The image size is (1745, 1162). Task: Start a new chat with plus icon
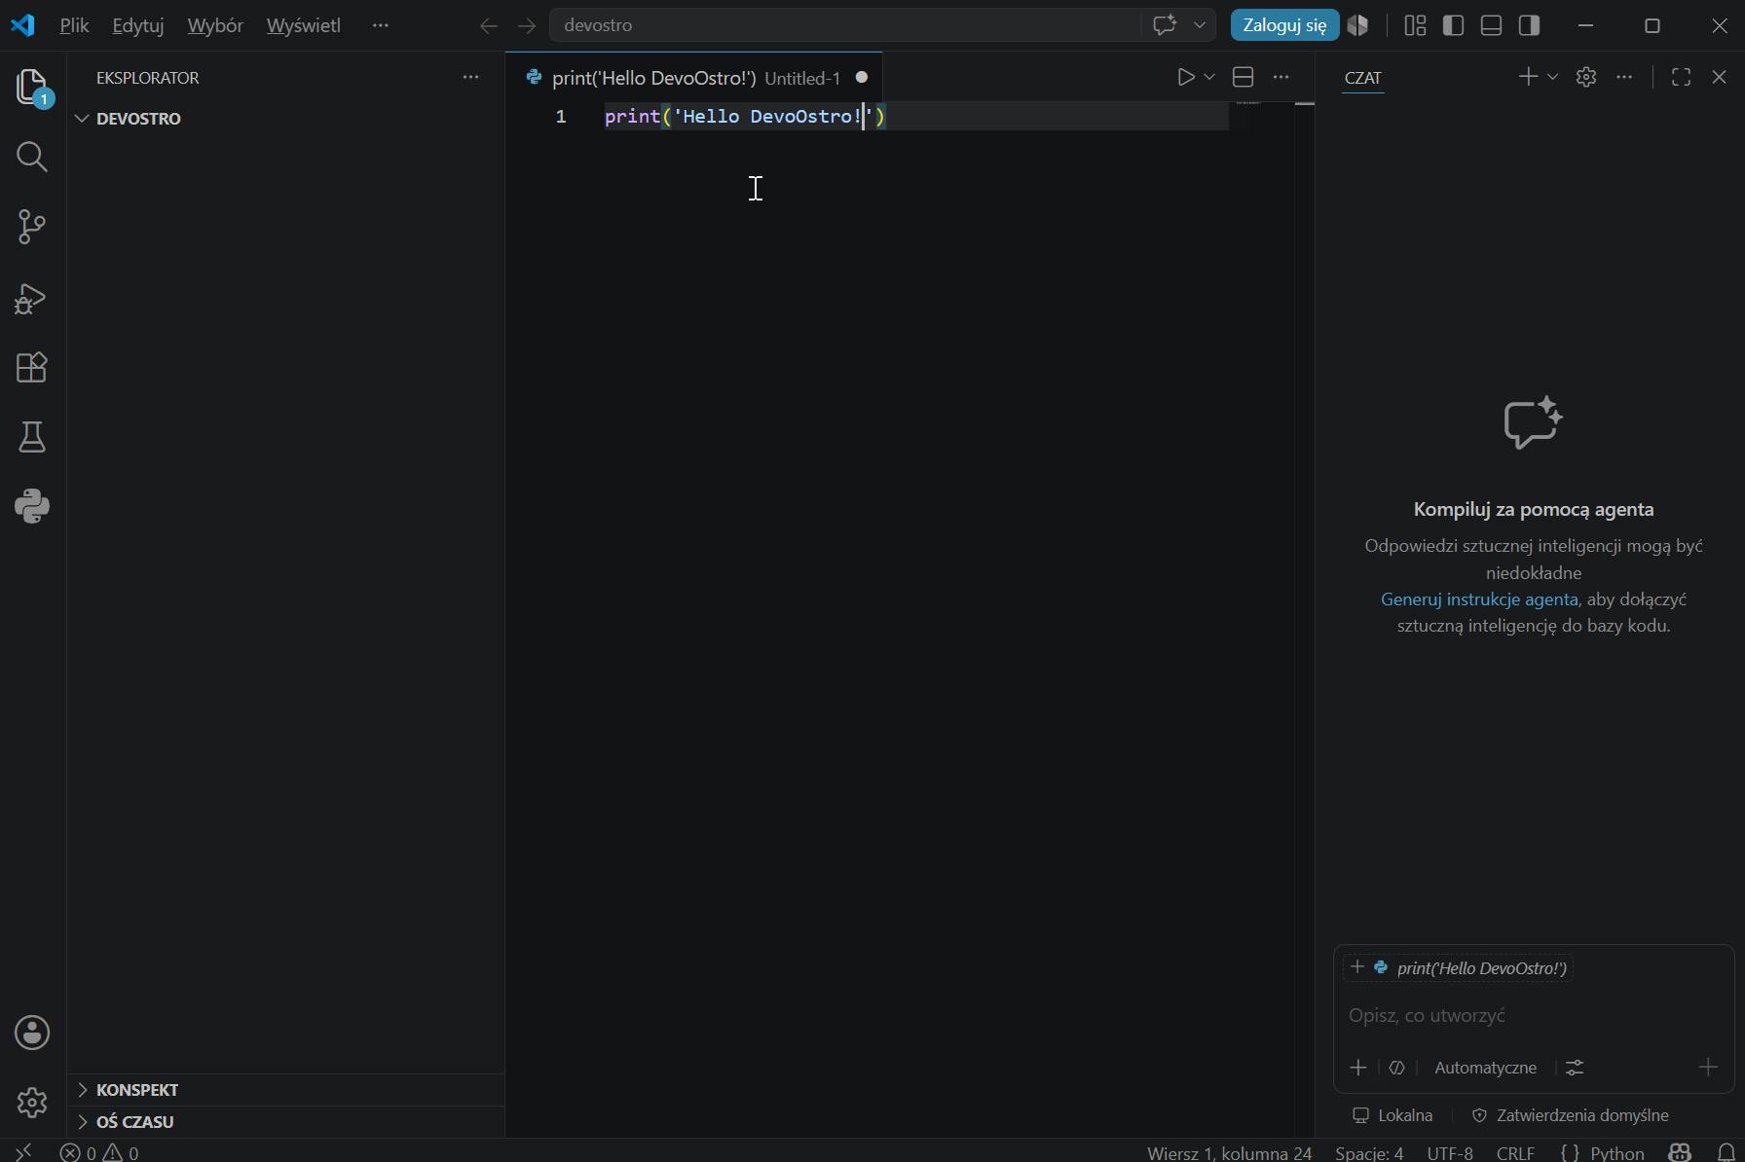(x=1528, y=77)
